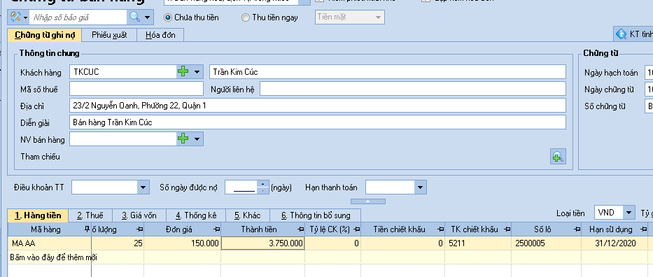Open the 4. Thống kê tab
653x277 pixels.
click(x=196, y=215)
